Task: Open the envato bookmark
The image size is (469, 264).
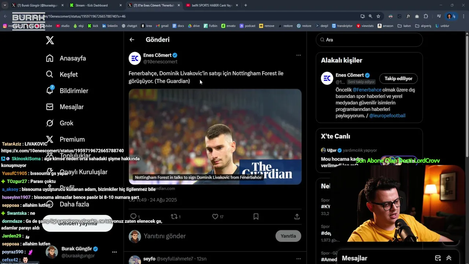Action: [228, 26]
